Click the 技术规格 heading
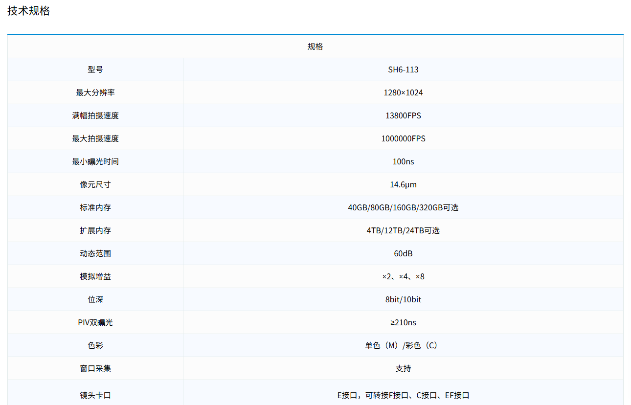This screenshot has height=405, width=631. click(29, 11)
